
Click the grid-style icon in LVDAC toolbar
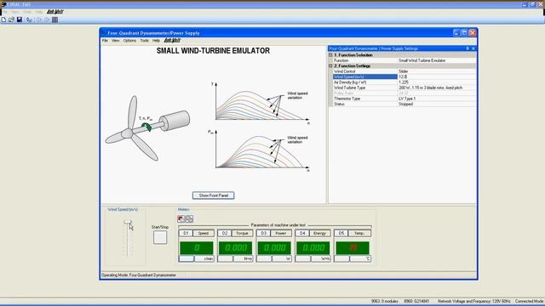[54, 20]
